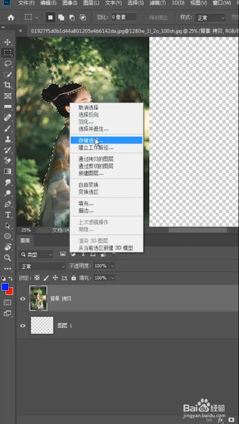Select the Lasso tool

(8, 64)
